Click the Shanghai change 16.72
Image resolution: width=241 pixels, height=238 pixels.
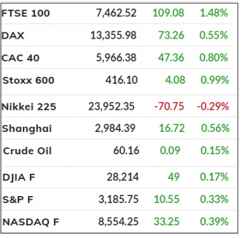(172, 128)
